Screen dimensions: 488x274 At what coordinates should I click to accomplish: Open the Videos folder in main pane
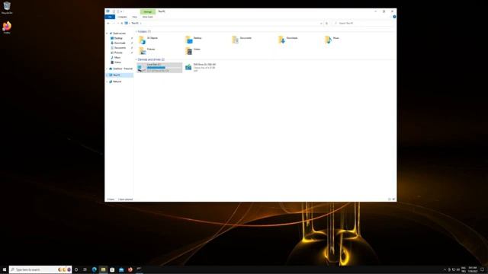[193, 51]
